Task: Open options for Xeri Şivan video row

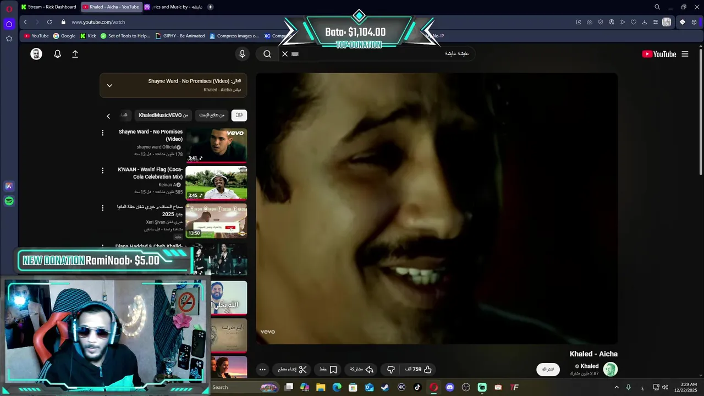Action: [x=102, y=208]
